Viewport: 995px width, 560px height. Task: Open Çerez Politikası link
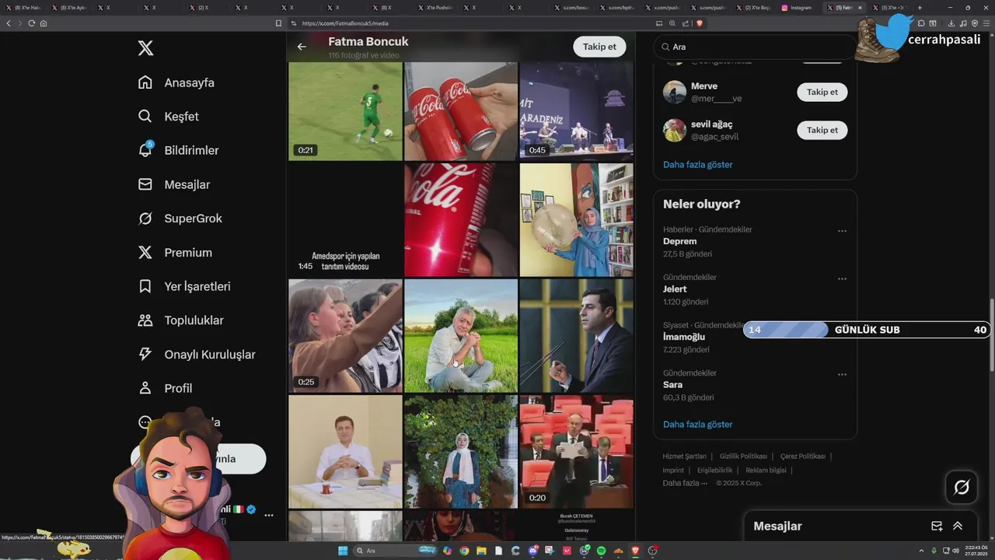803,457
